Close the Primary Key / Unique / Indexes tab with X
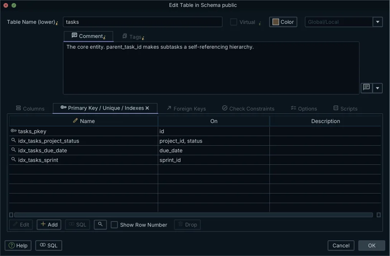390x256 pixels. [x=147, y=108]
